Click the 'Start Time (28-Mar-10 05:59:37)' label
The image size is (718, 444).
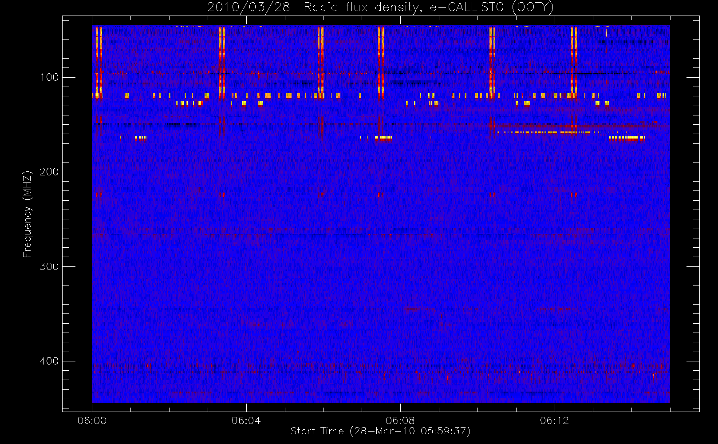point(380,431)
